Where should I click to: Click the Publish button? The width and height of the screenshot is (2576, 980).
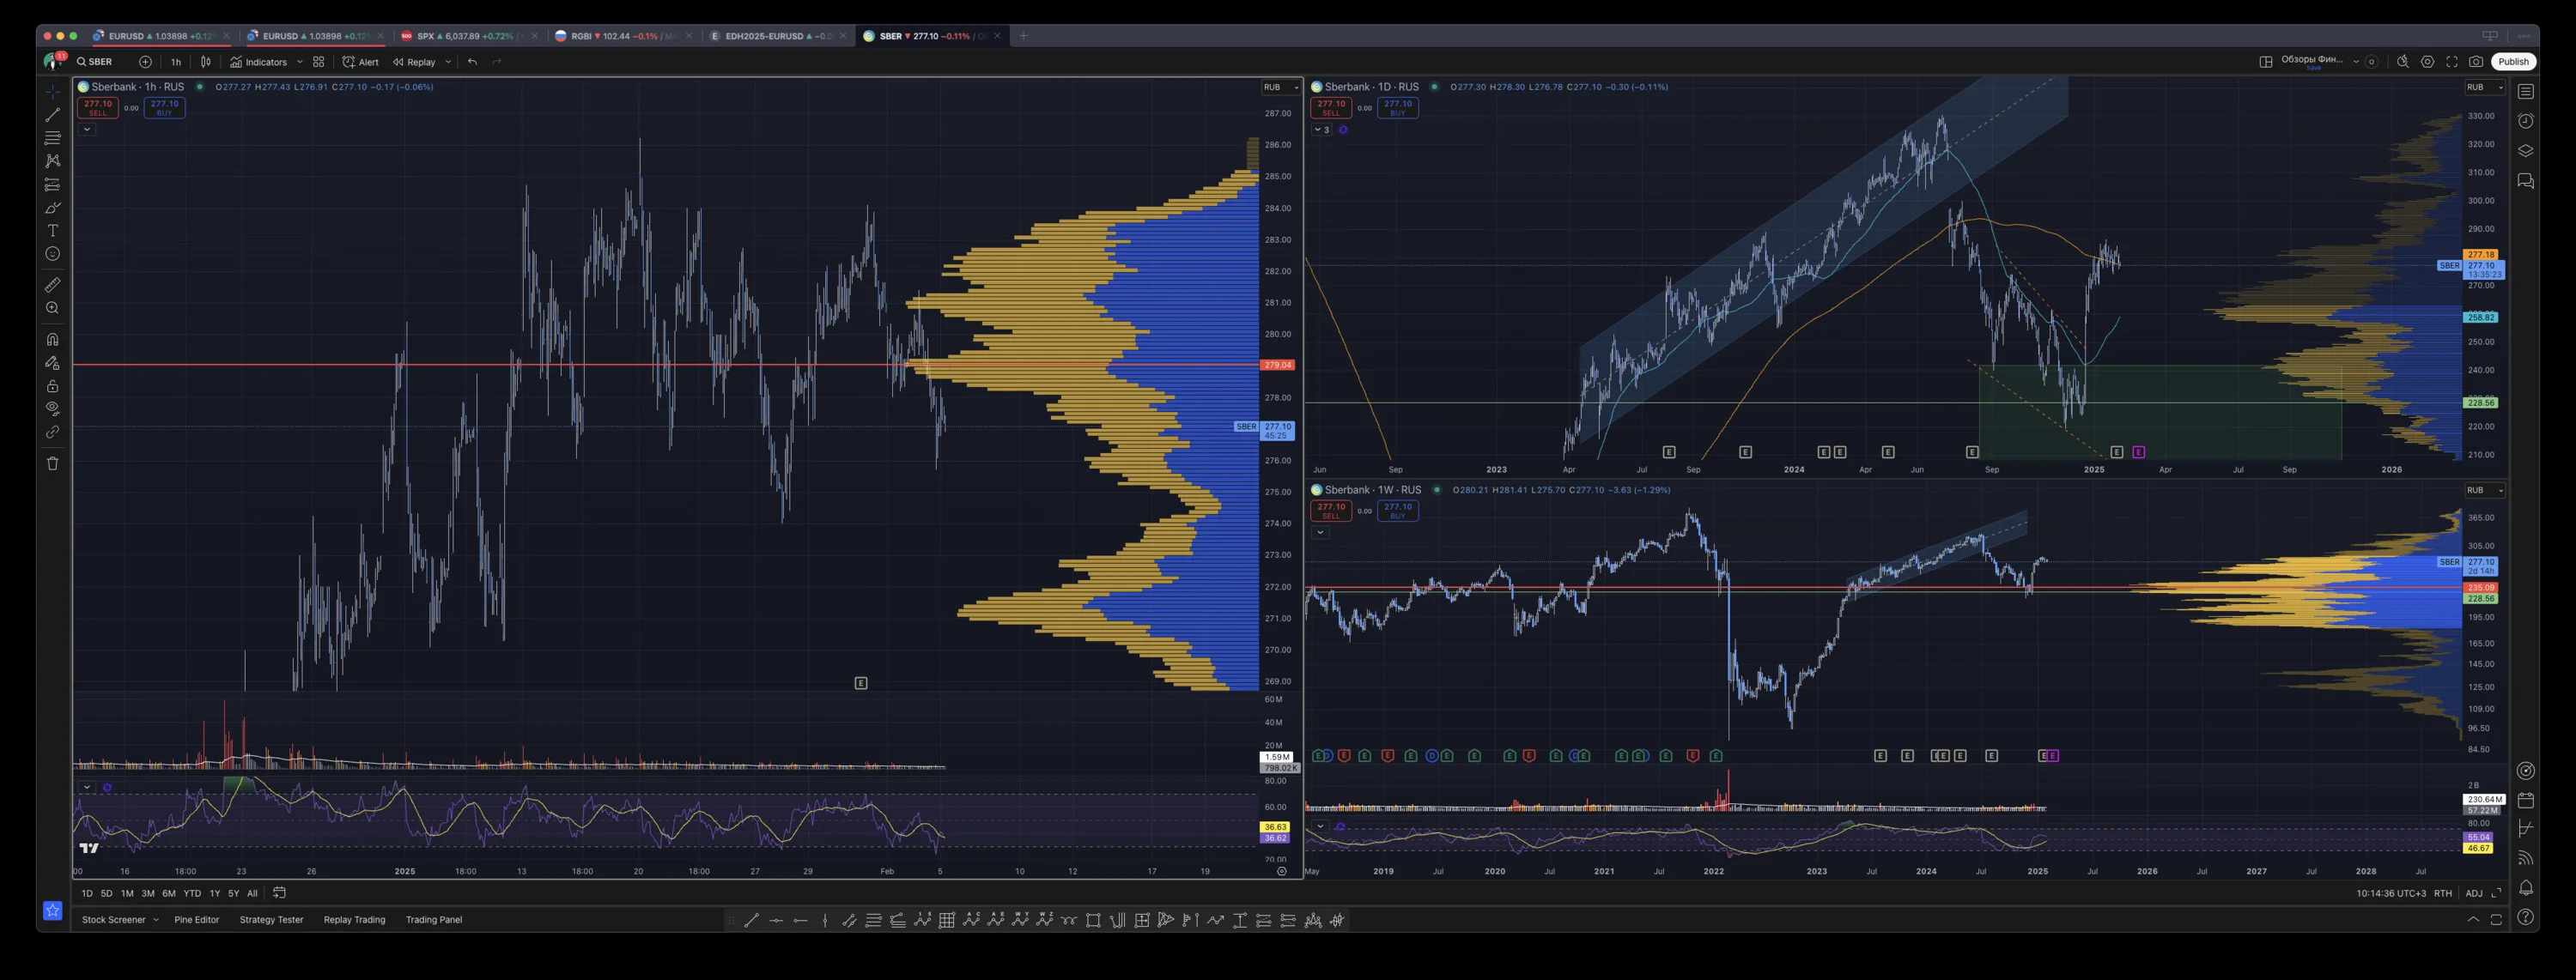click(x=2513, y=62)
